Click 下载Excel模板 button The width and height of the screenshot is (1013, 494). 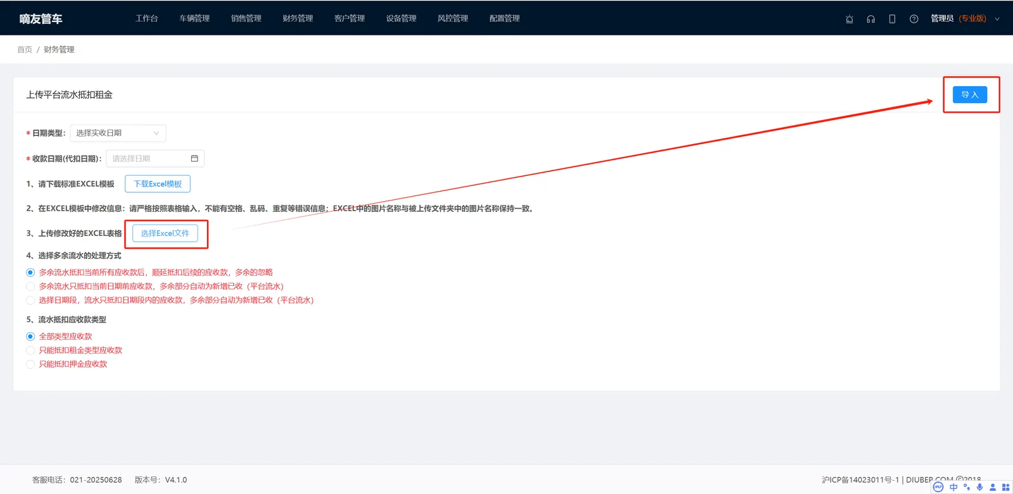click(x=158, y=184)
